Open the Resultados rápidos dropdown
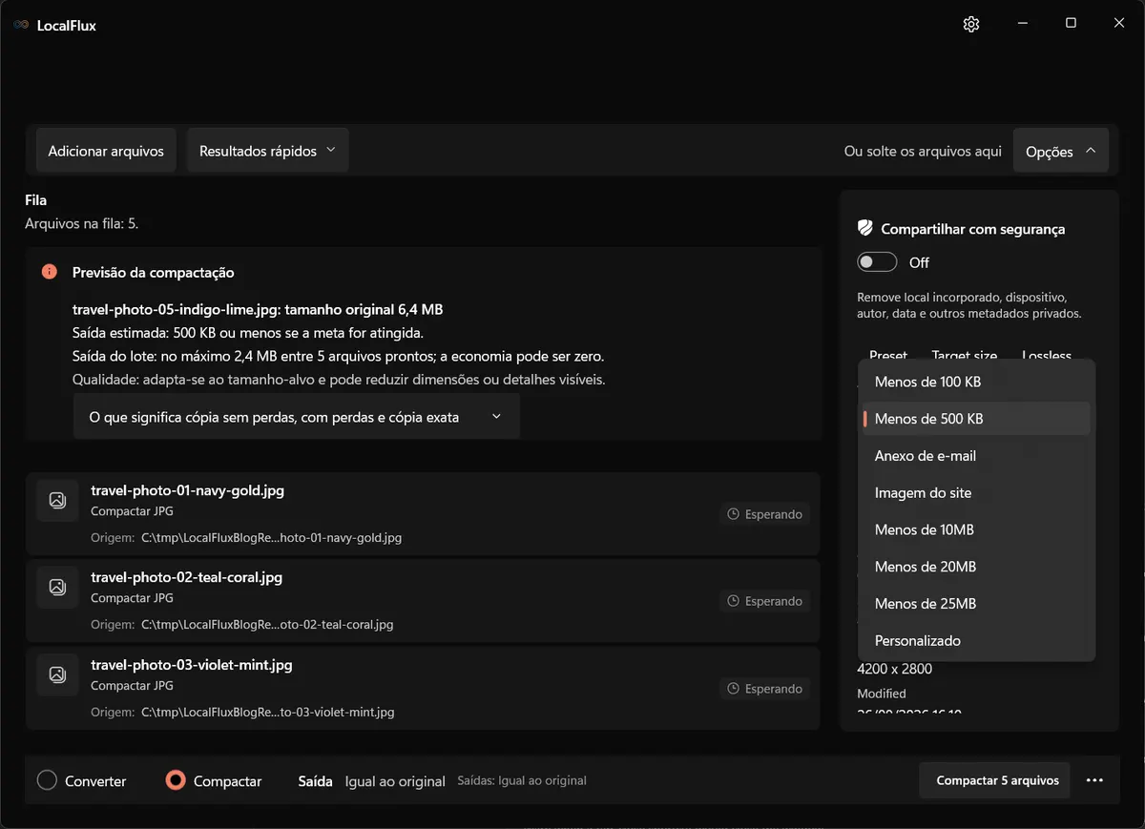 (267, 151)
